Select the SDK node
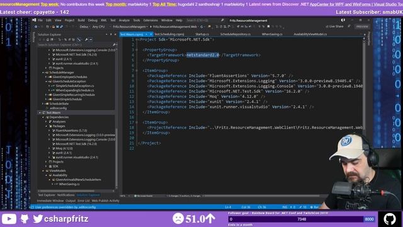Image resolution: width=403 pixels, height=227 pixels. pos(55,166)
